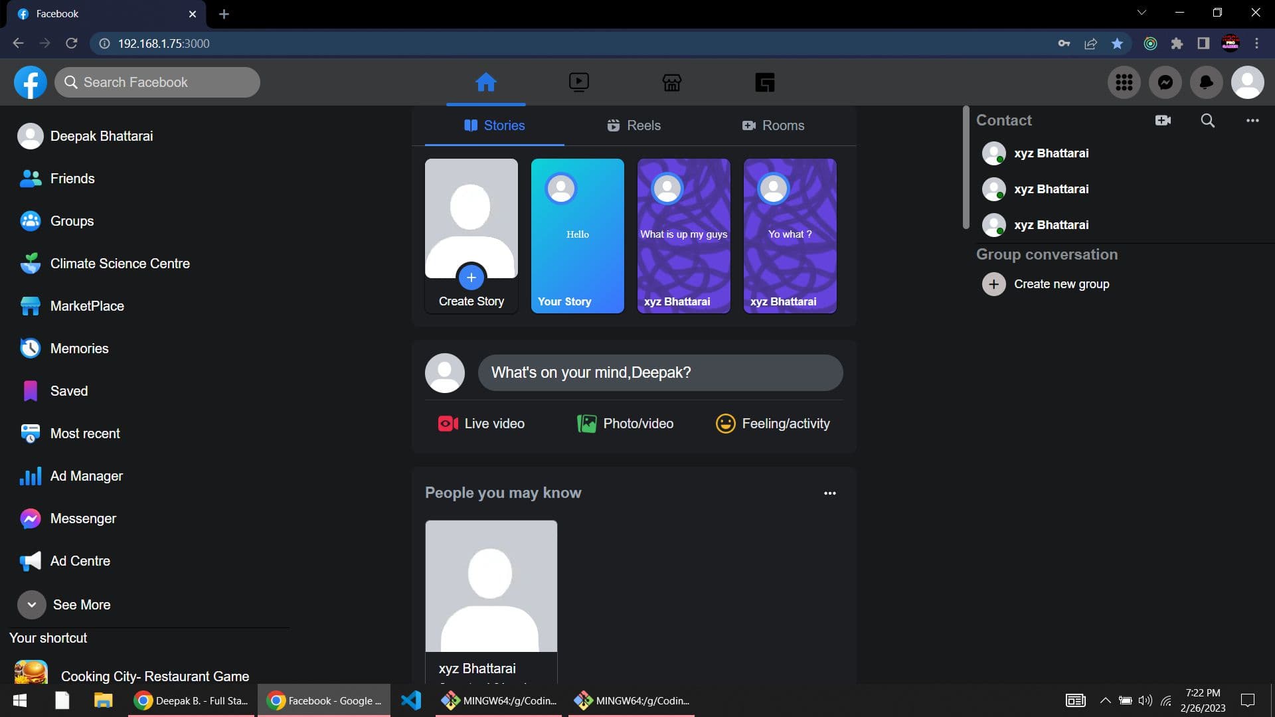Image resolution: width=1275 pixels, height=717 pixels.
Task: Open Messenger in left sidebar
Action: point(68,518)
